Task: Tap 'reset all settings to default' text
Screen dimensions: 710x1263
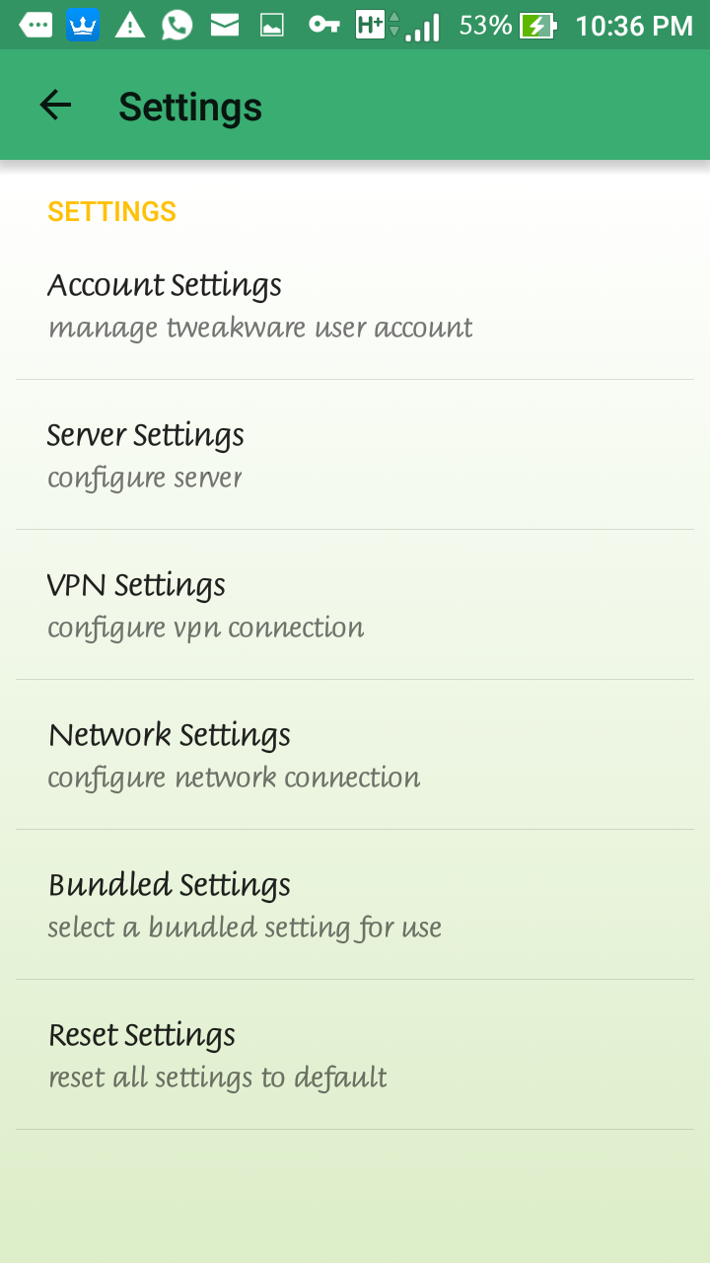Action: (x=217, y=1077)
